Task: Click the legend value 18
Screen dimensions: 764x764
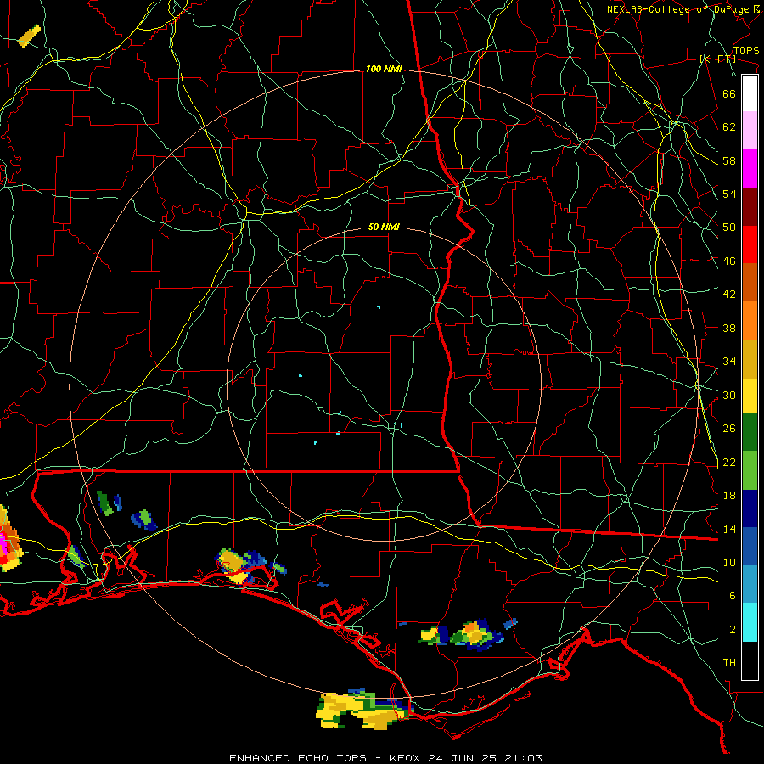Action: (729, 496)
